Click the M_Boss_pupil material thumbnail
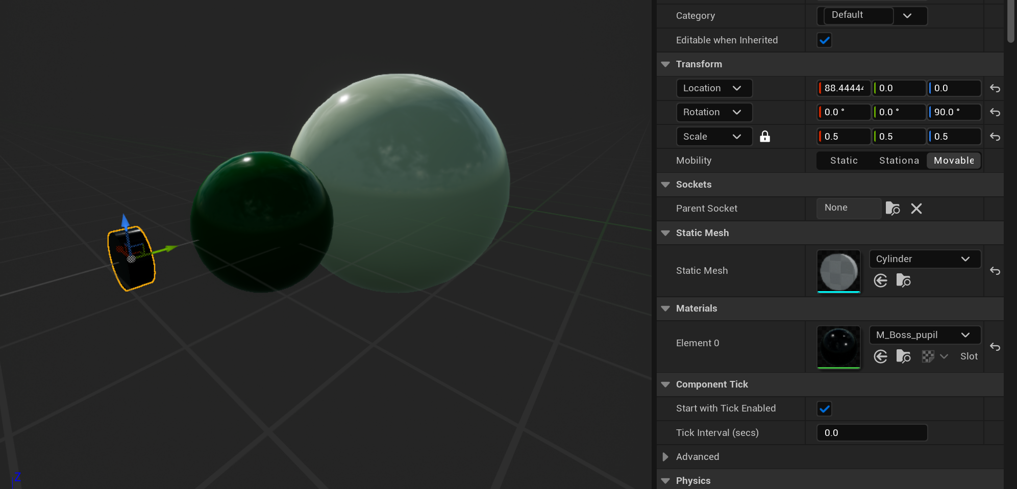 point(838,347)
